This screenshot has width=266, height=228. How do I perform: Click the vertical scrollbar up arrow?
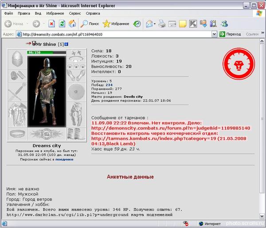(262, 41)
